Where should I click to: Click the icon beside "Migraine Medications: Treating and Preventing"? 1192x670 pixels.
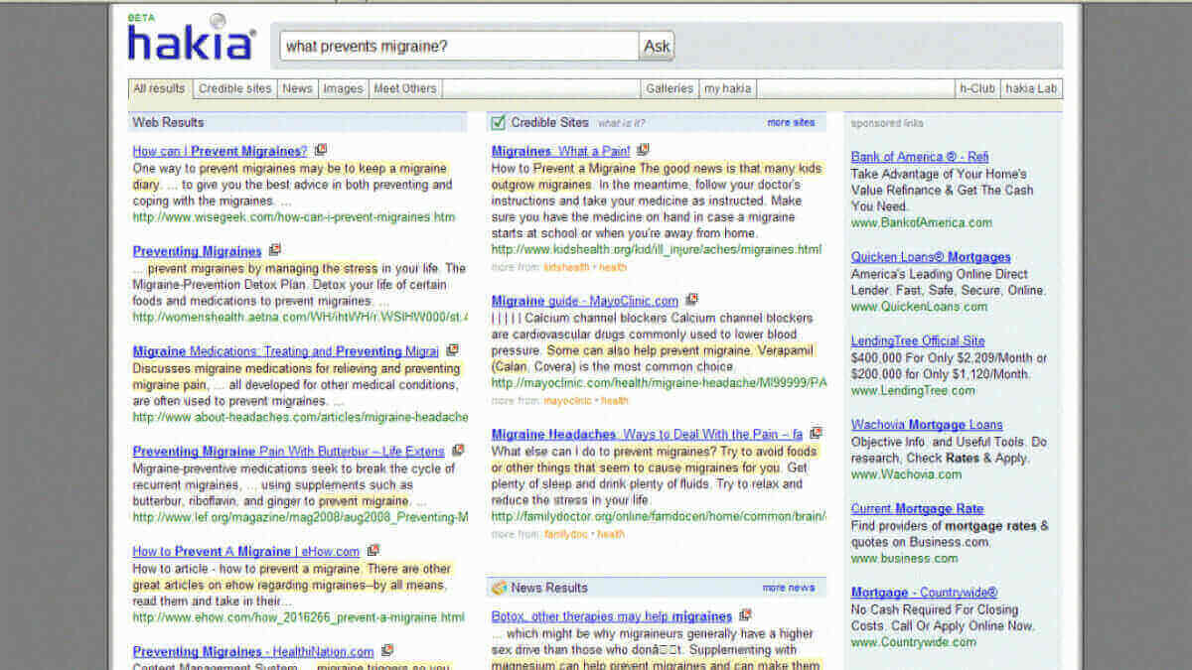[454, 349]
